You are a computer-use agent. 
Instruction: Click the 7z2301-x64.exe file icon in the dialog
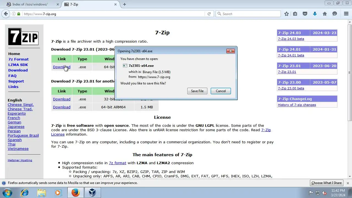[125, 66]
